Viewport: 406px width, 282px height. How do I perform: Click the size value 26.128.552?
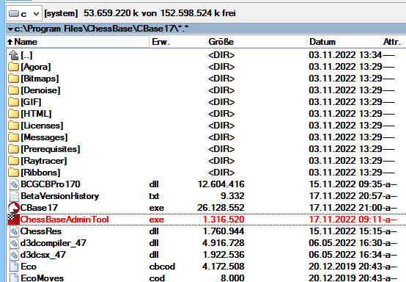pos(221,208)
